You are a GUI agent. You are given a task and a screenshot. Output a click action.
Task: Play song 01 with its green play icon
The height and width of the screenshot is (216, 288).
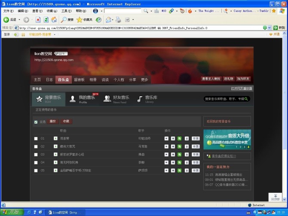[x=55, y=138]
